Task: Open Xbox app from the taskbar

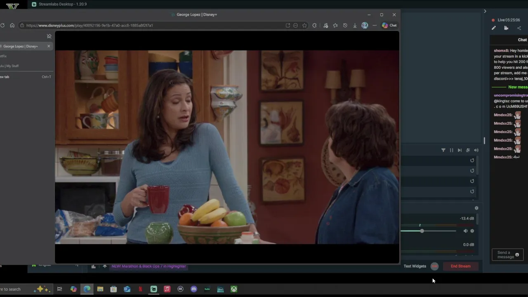Action: coord(234,289)
